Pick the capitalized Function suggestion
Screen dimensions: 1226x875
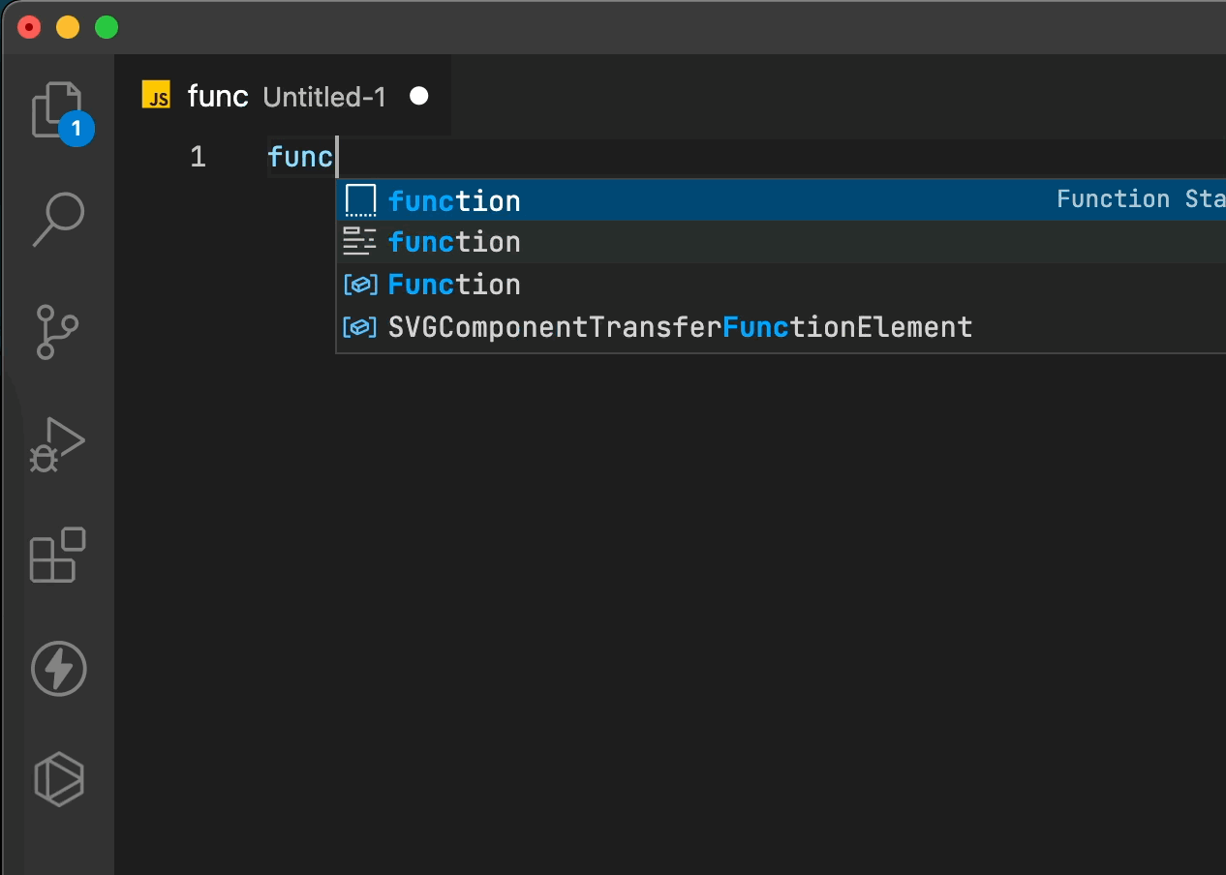tap(454, 285)
